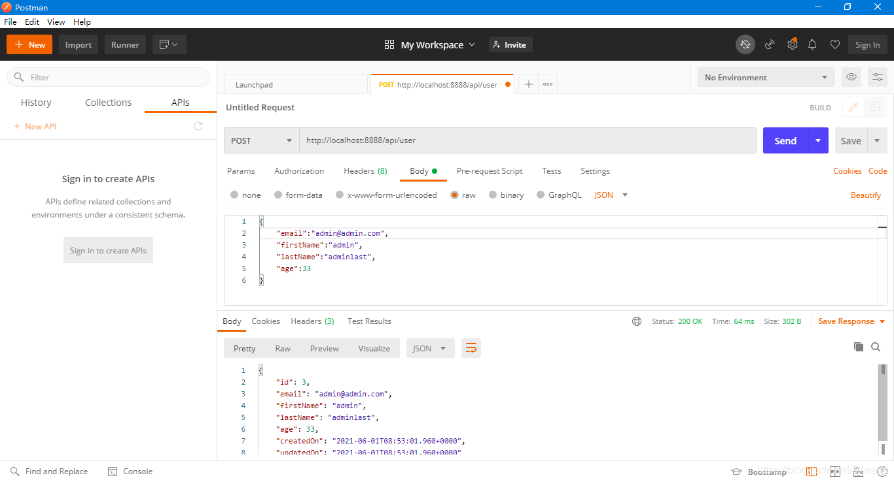Click the Sign In button
894x482 pixels.
click(867, 44)
